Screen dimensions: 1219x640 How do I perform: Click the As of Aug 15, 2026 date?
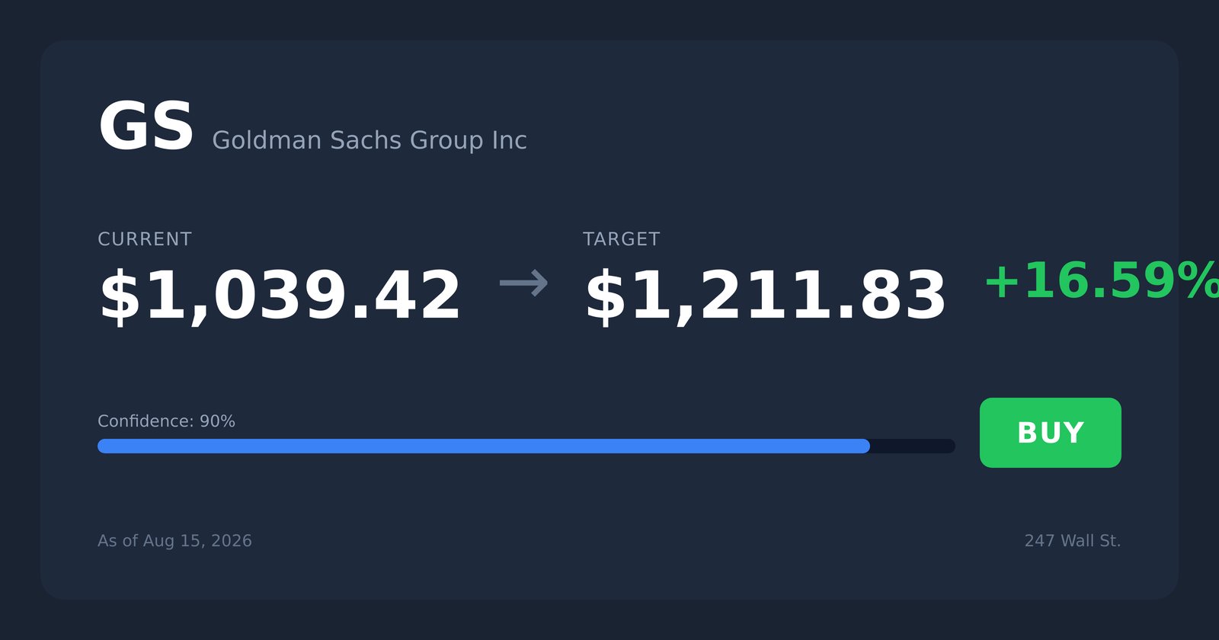(174, 541)
